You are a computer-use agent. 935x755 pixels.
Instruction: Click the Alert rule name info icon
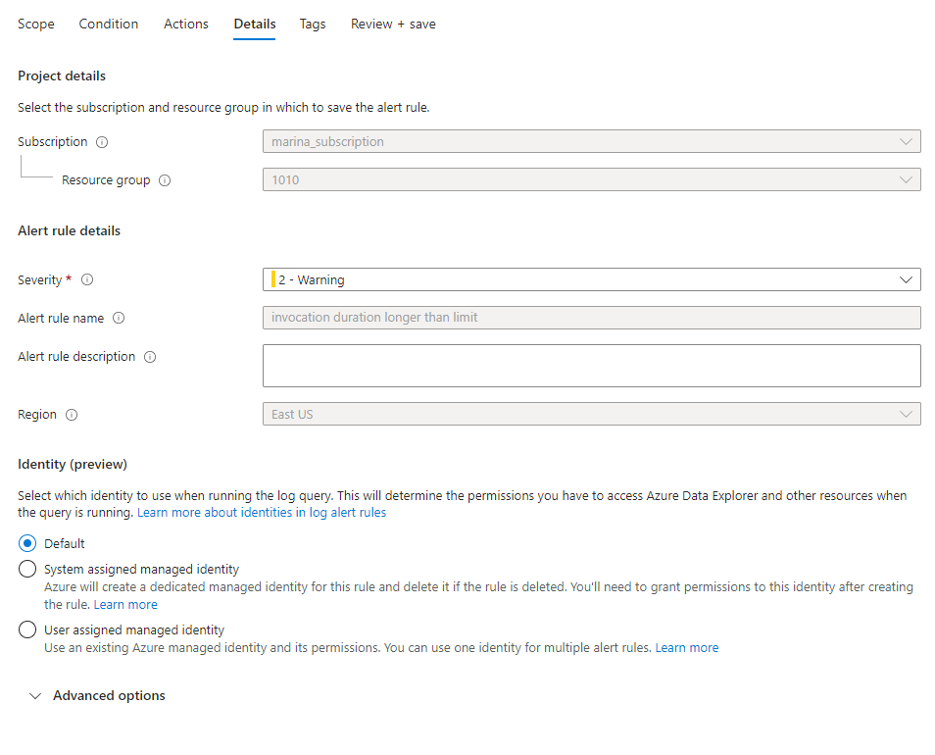click(x=119, y=318)
